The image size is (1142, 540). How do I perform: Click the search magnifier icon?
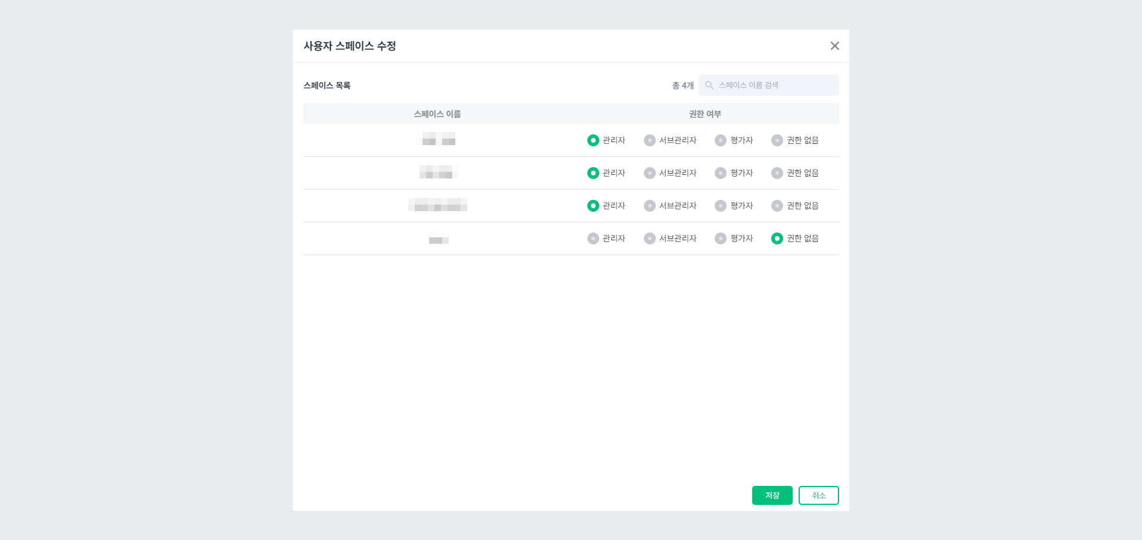coord(709,84)
